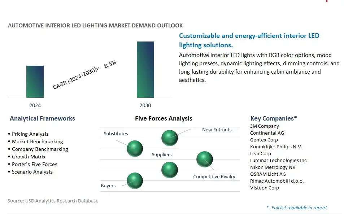Image resolution: width=344 pixels, height=214 pixels.
Task: Click Luminar Technologies Inc entry
Action: [278, 161]
